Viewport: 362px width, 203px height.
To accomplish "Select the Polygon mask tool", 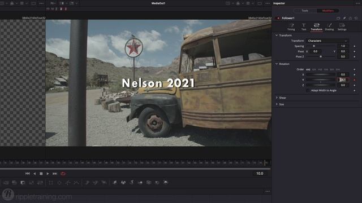I will (68, 183).
